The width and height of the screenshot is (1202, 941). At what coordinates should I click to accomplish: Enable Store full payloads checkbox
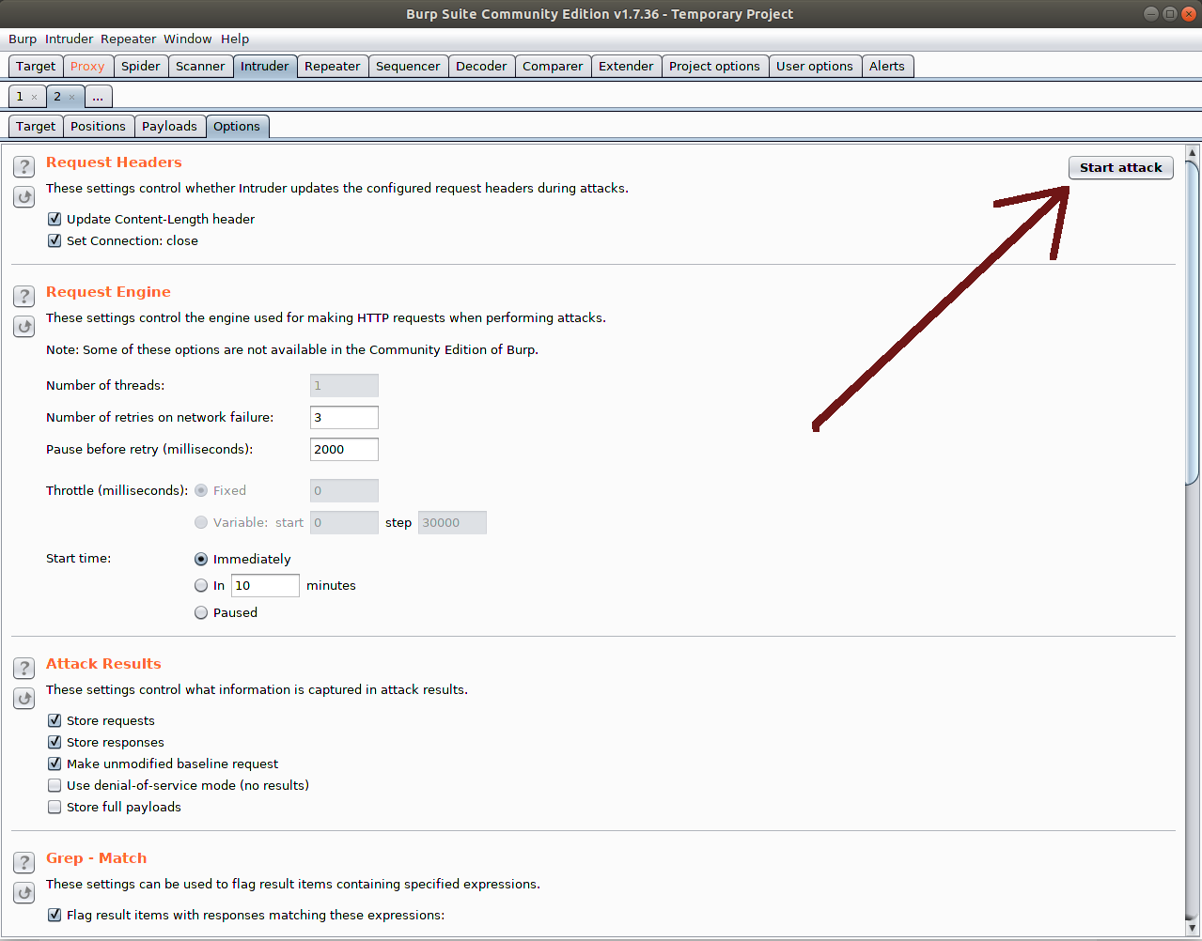point(55,807)
